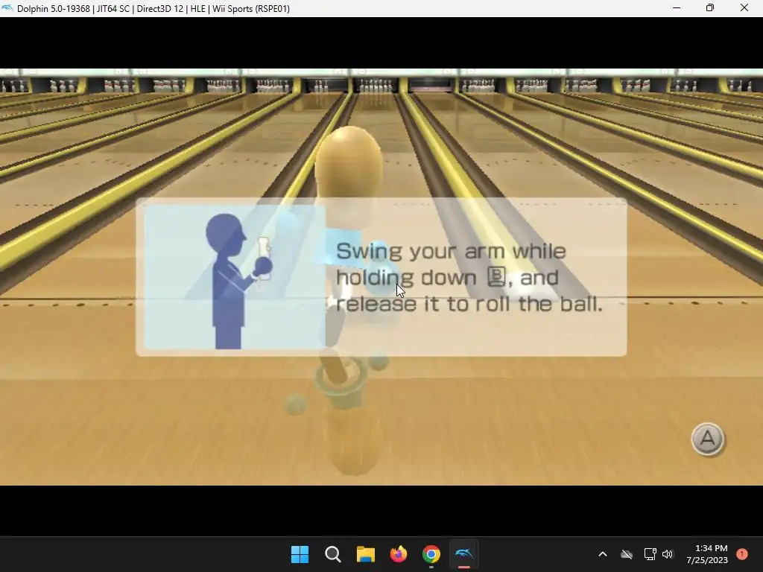763x572 pixels.
Task: Select the Dolphin emulator taskbar icon
Action: [x=463, y=554]
